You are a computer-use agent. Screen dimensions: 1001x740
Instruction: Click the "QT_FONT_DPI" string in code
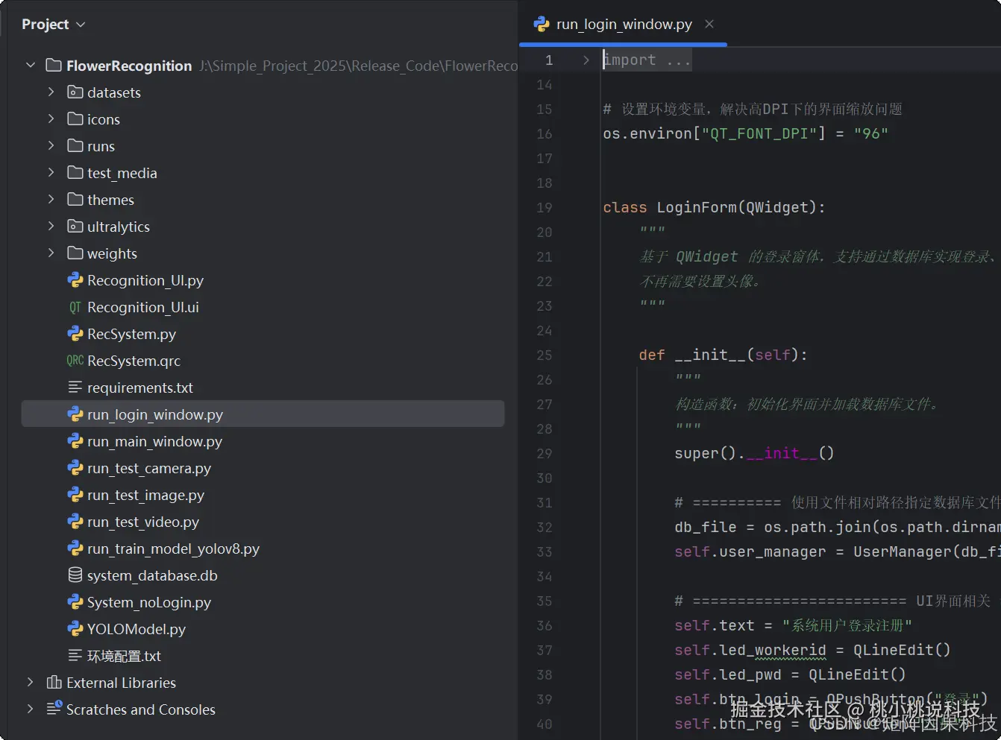pos(759,133)
